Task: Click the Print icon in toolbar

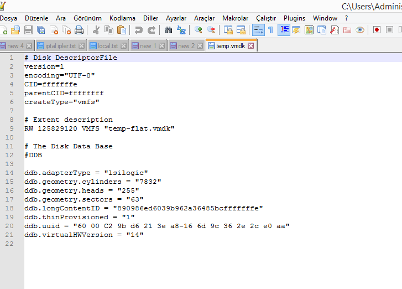Action: 79,30
